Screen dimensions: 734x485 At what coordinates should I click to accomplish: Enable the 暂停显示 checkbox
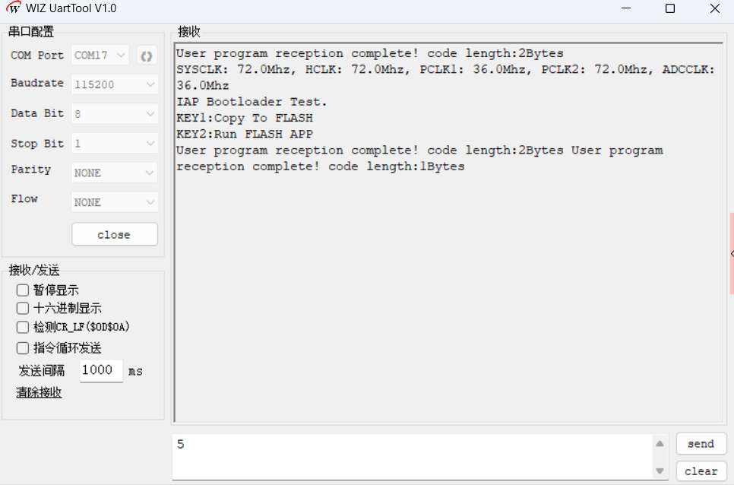click(x=23, y=290)
